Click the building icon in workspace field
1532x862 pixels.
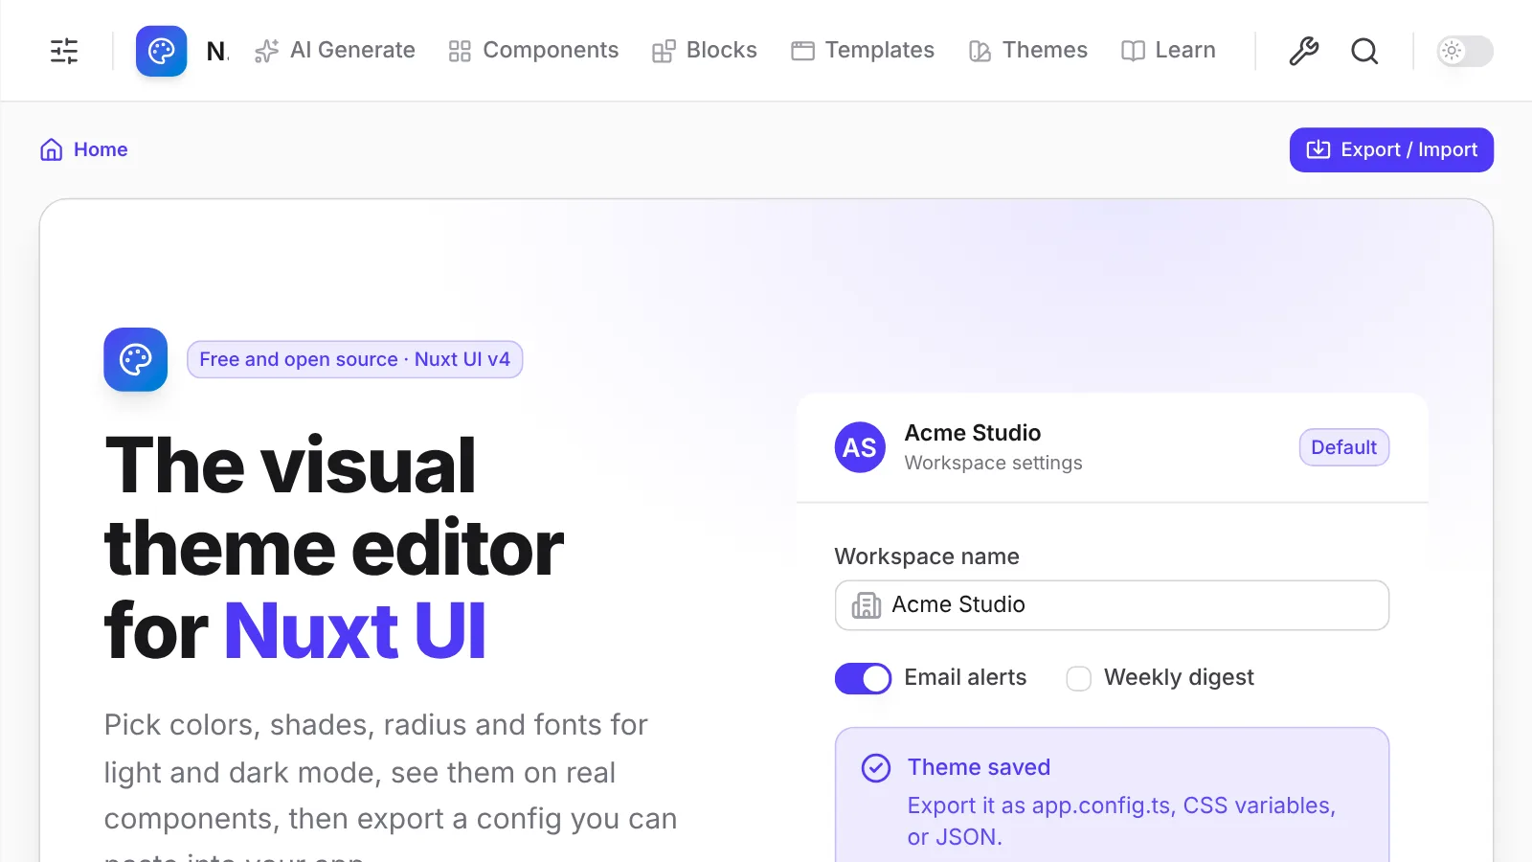867,605
